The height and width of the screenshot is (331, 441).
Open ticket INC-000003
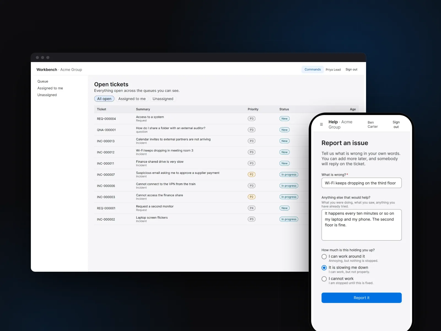point(106,197)
